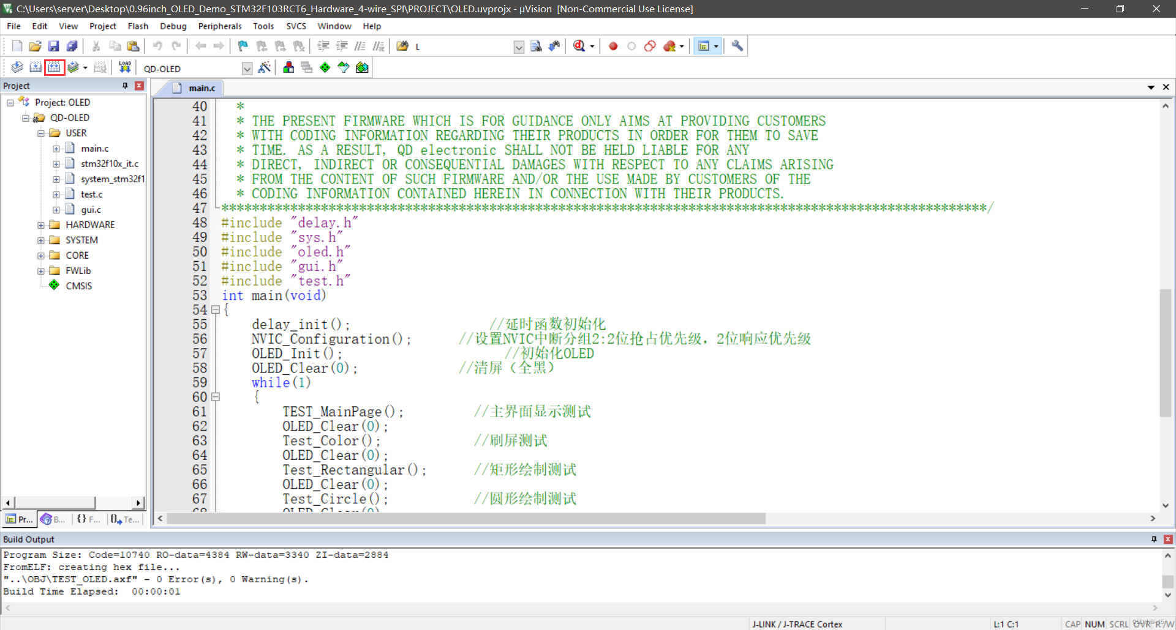Open the File menu
1176x630 pixels.
tap(13, 26)
